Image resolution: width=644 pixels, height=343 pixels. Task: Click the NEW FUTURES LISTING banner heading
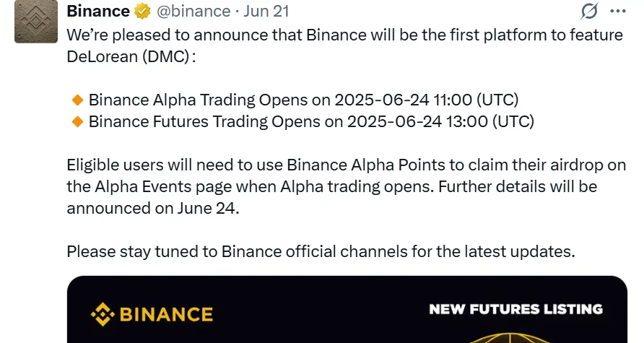point(515,309)
